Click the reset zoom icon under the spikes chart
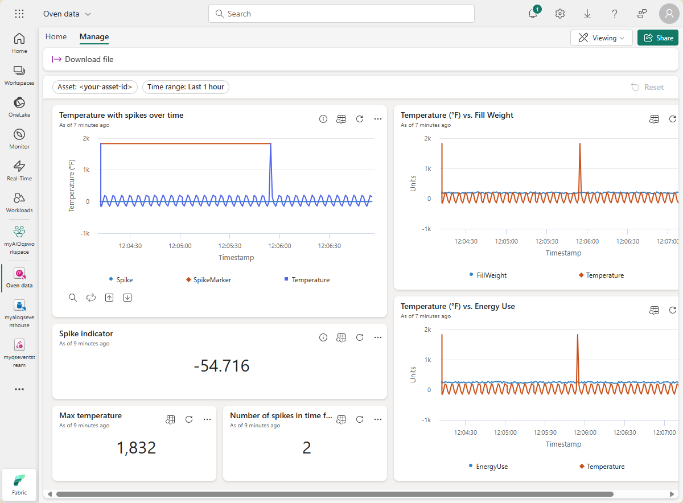Viewport: 683px width, 503px height. (91, 297)
